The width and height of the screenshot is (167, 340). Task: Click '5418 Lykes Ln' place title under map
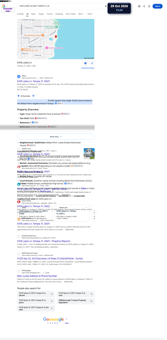tap(24, 63)
